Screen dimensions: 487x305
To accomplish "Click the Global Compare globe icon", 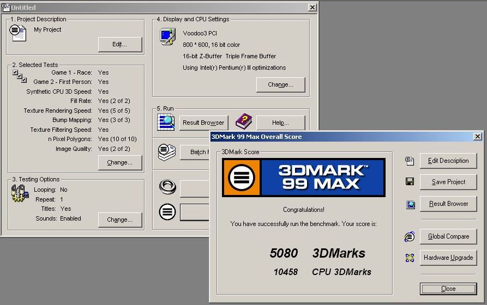I will [410, 236].
